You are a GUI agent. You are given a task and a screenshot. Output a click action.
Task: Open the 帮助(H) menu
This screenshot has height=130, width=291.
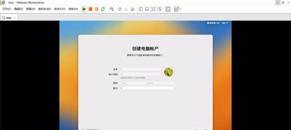click(73, 9)
